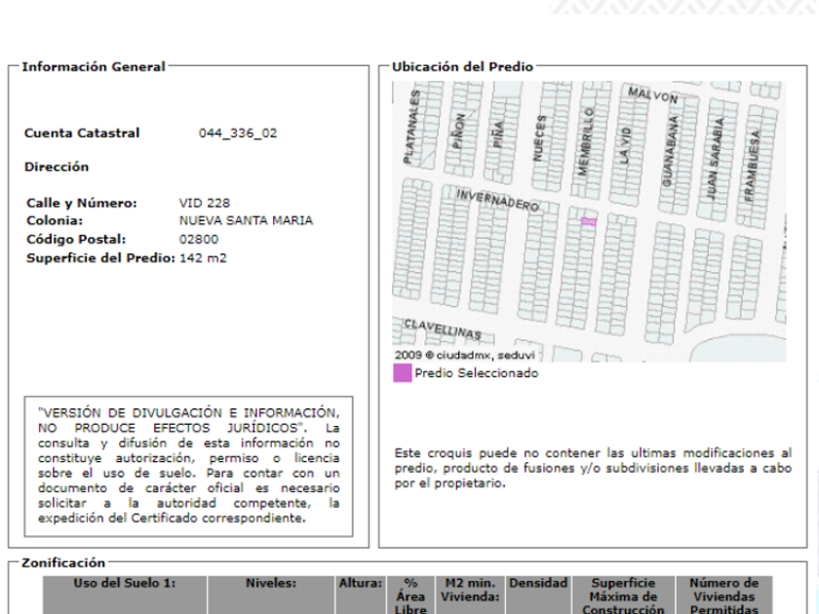Click Superficie Máxima de Construcción header
The width and height of the screenshot is (819, 614).
pyautogui.click(x=623, y=595)
